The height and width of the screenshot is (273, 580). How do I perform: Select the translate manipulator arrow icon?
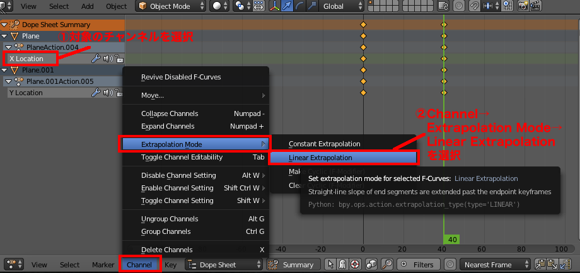pyautogui.click(x=287, y=6)
